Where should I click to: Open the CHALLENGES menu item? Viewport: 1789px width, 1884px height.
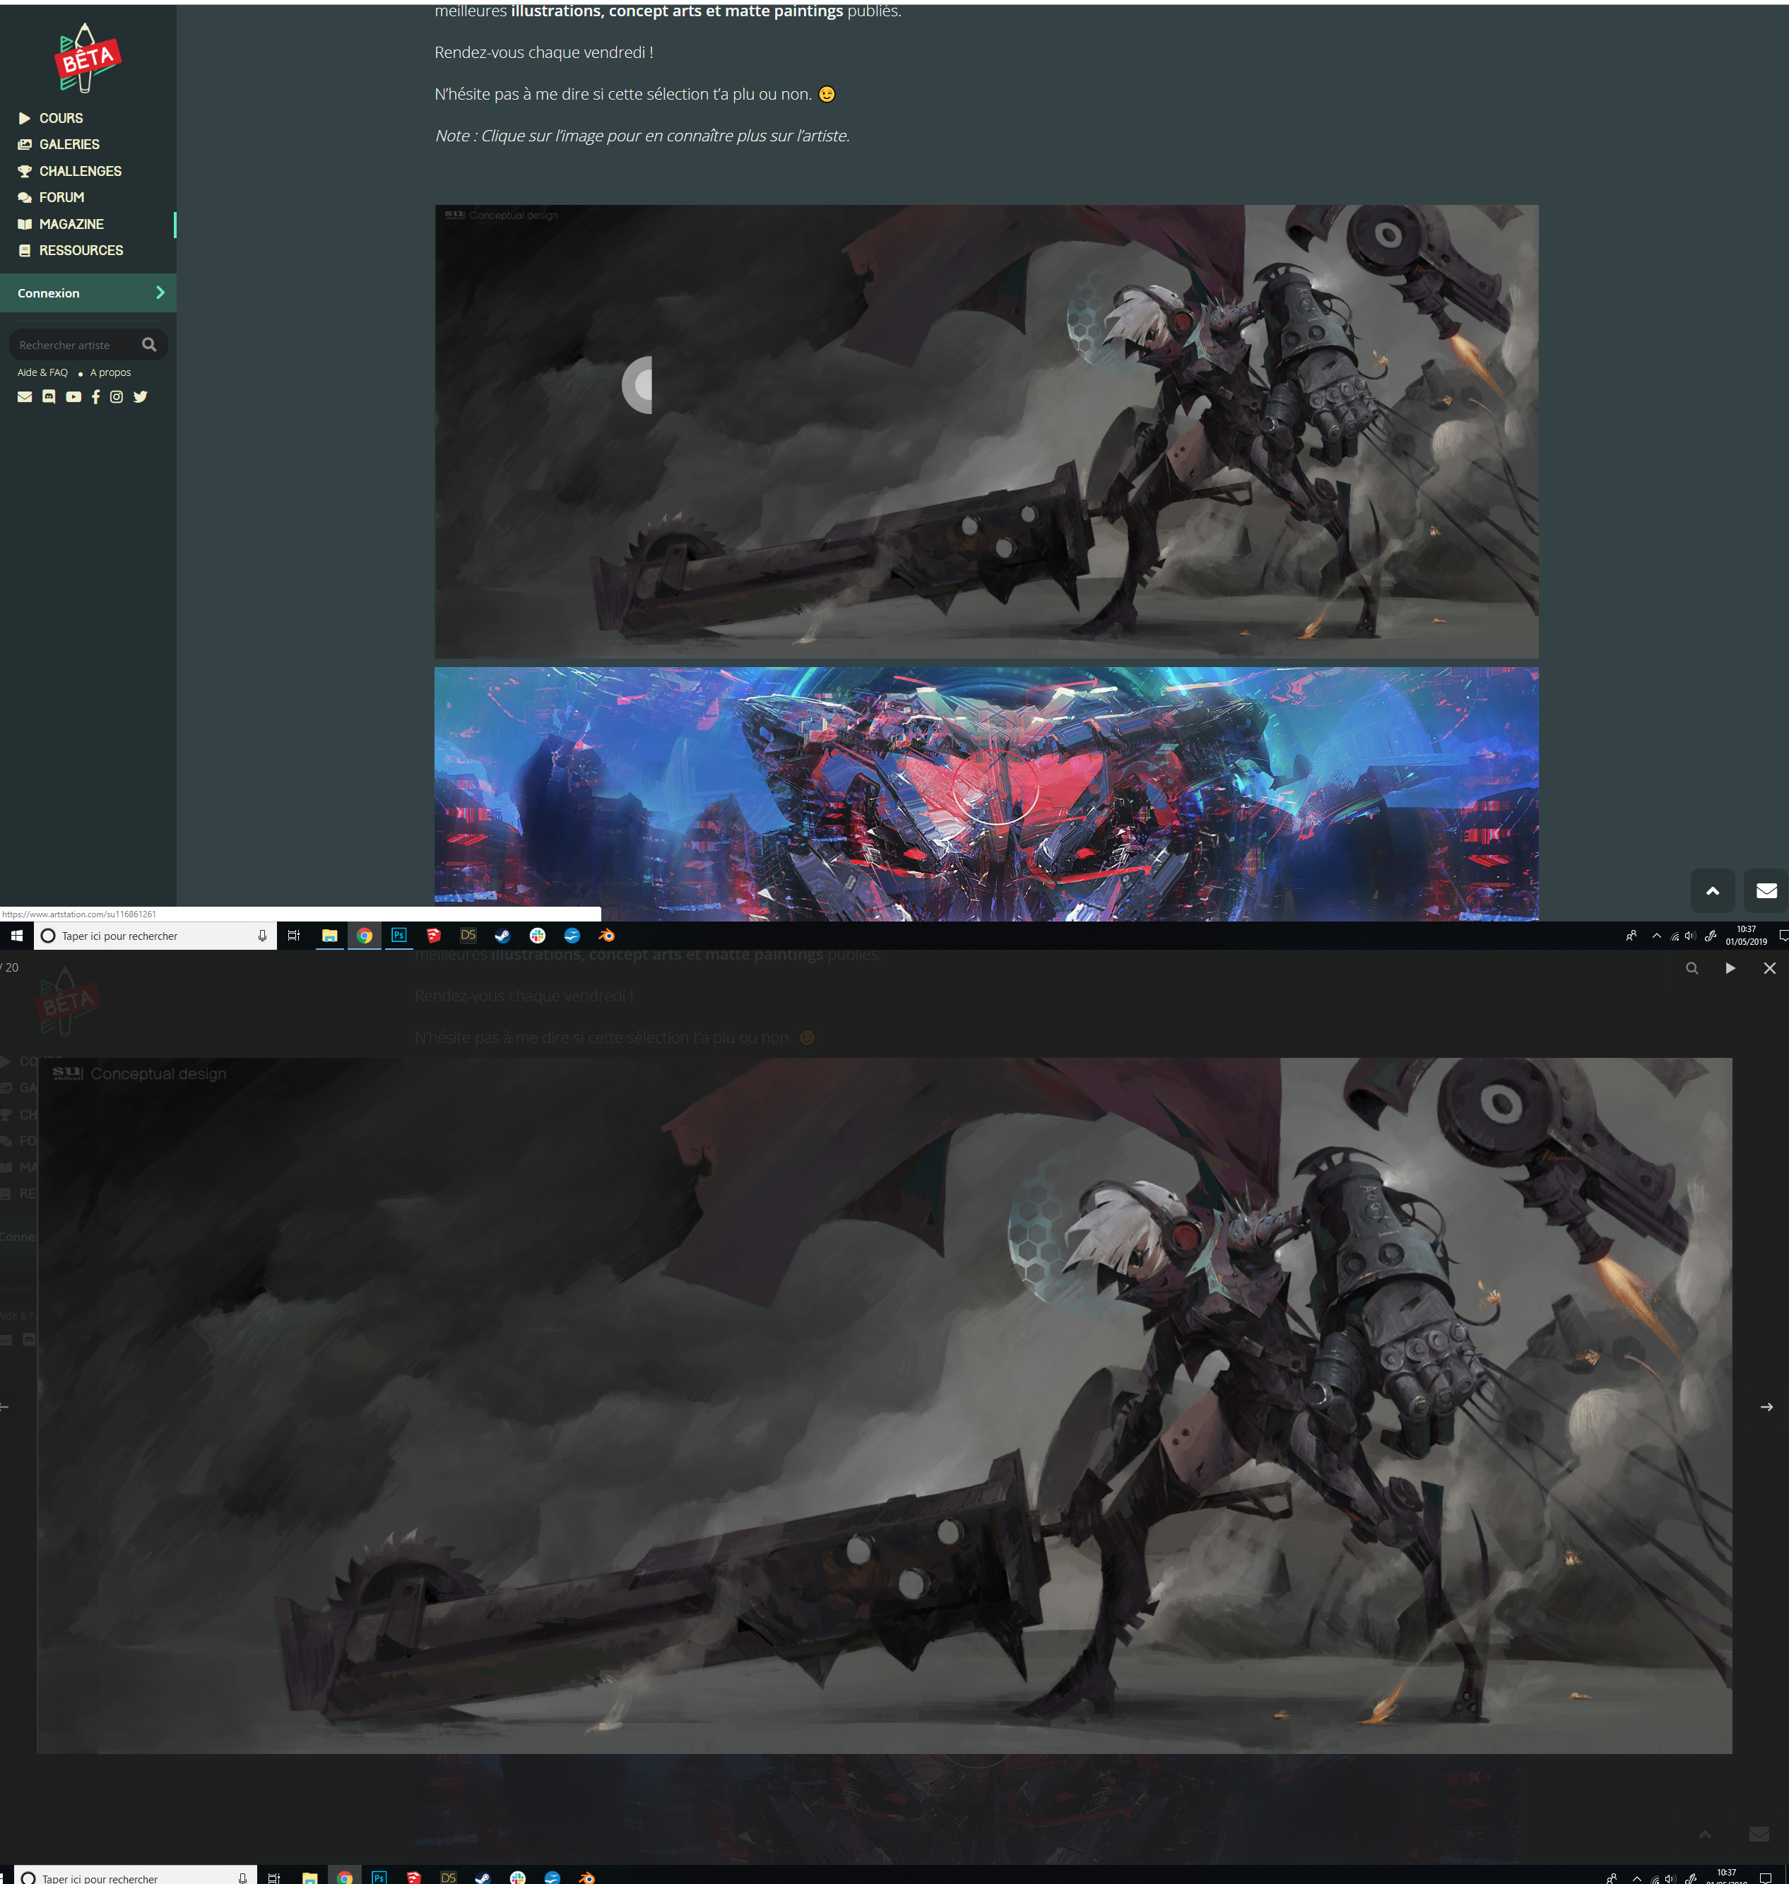coord(80,171)
